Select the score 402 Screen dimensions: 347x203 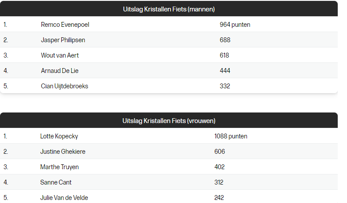pyautogui.click(x=220, y=167)
